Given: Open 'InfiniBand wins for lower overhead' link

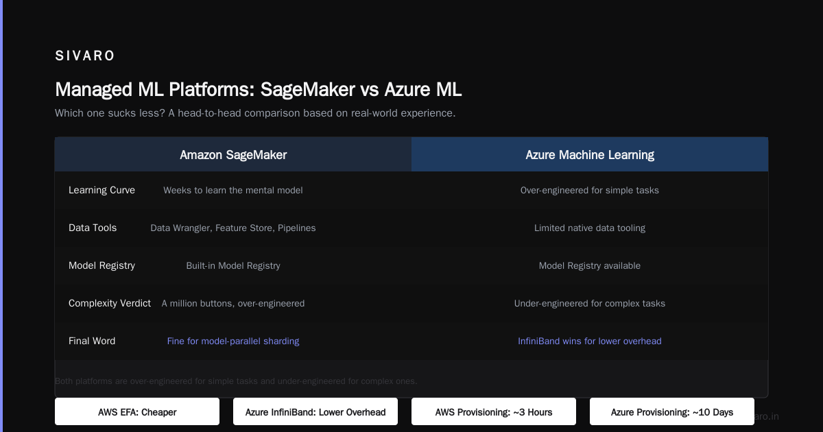Looking at the screenshot, I should 590,341.
